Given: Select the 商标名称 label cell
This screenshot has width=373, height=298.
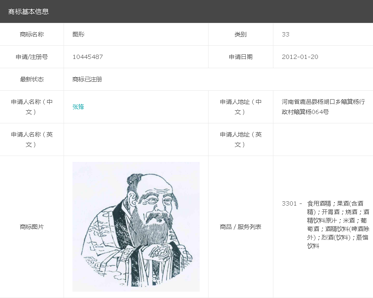Looking at the screenshot, I should (32, 34).
